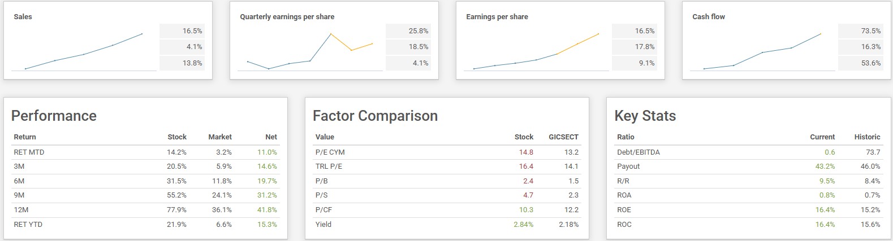Click the Key Stats heading
The image size is (893, 241).
tap(645, 116)
